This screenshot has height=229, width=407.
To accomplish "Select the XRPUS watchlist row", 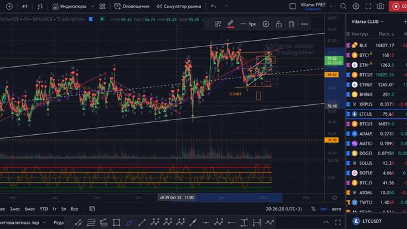I will point(377,104).
